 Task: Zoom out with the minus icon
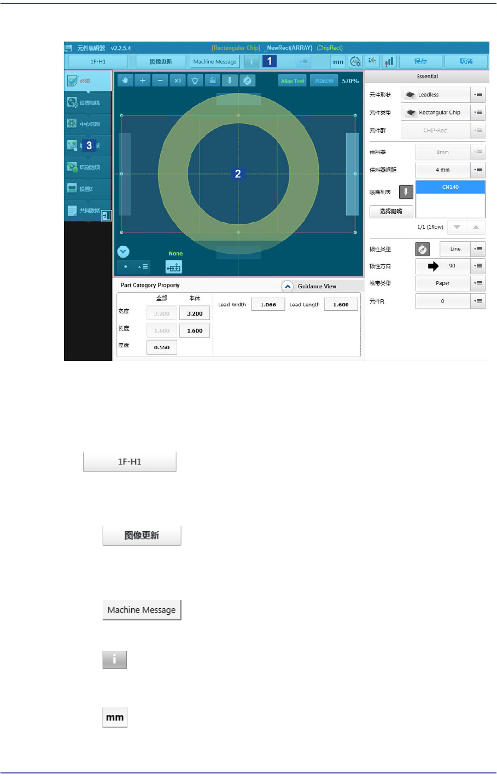tap(160, 81)
